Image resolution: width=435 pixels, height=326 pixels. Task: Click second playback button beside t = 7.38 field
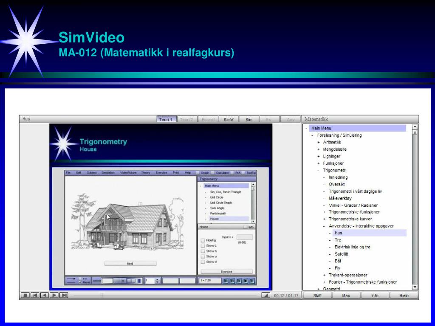232,281
